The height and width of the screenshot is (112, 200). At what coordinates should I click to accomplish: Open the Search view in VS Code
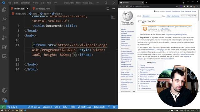[4, 19]
